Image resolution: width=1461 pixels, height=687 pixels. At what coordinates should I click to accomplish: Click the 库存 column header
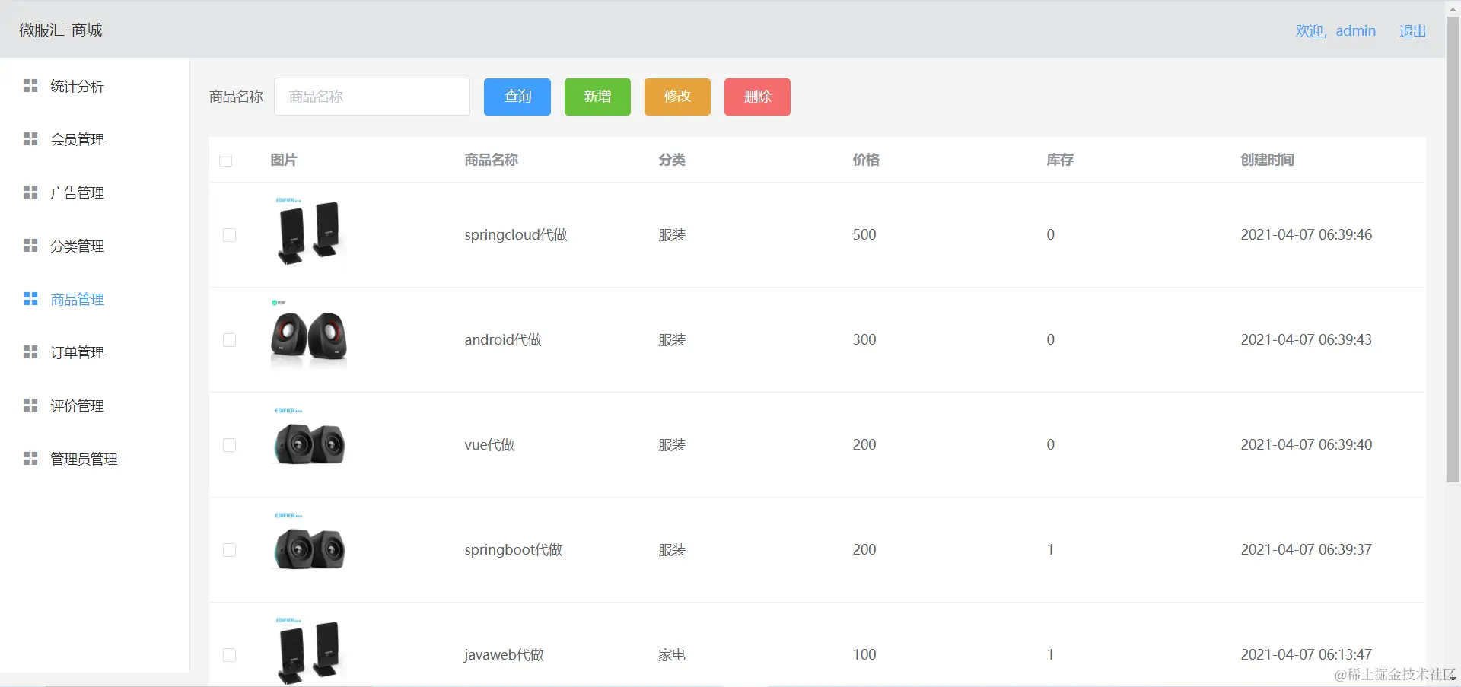pyautogui.click(x=1060, y=160)
